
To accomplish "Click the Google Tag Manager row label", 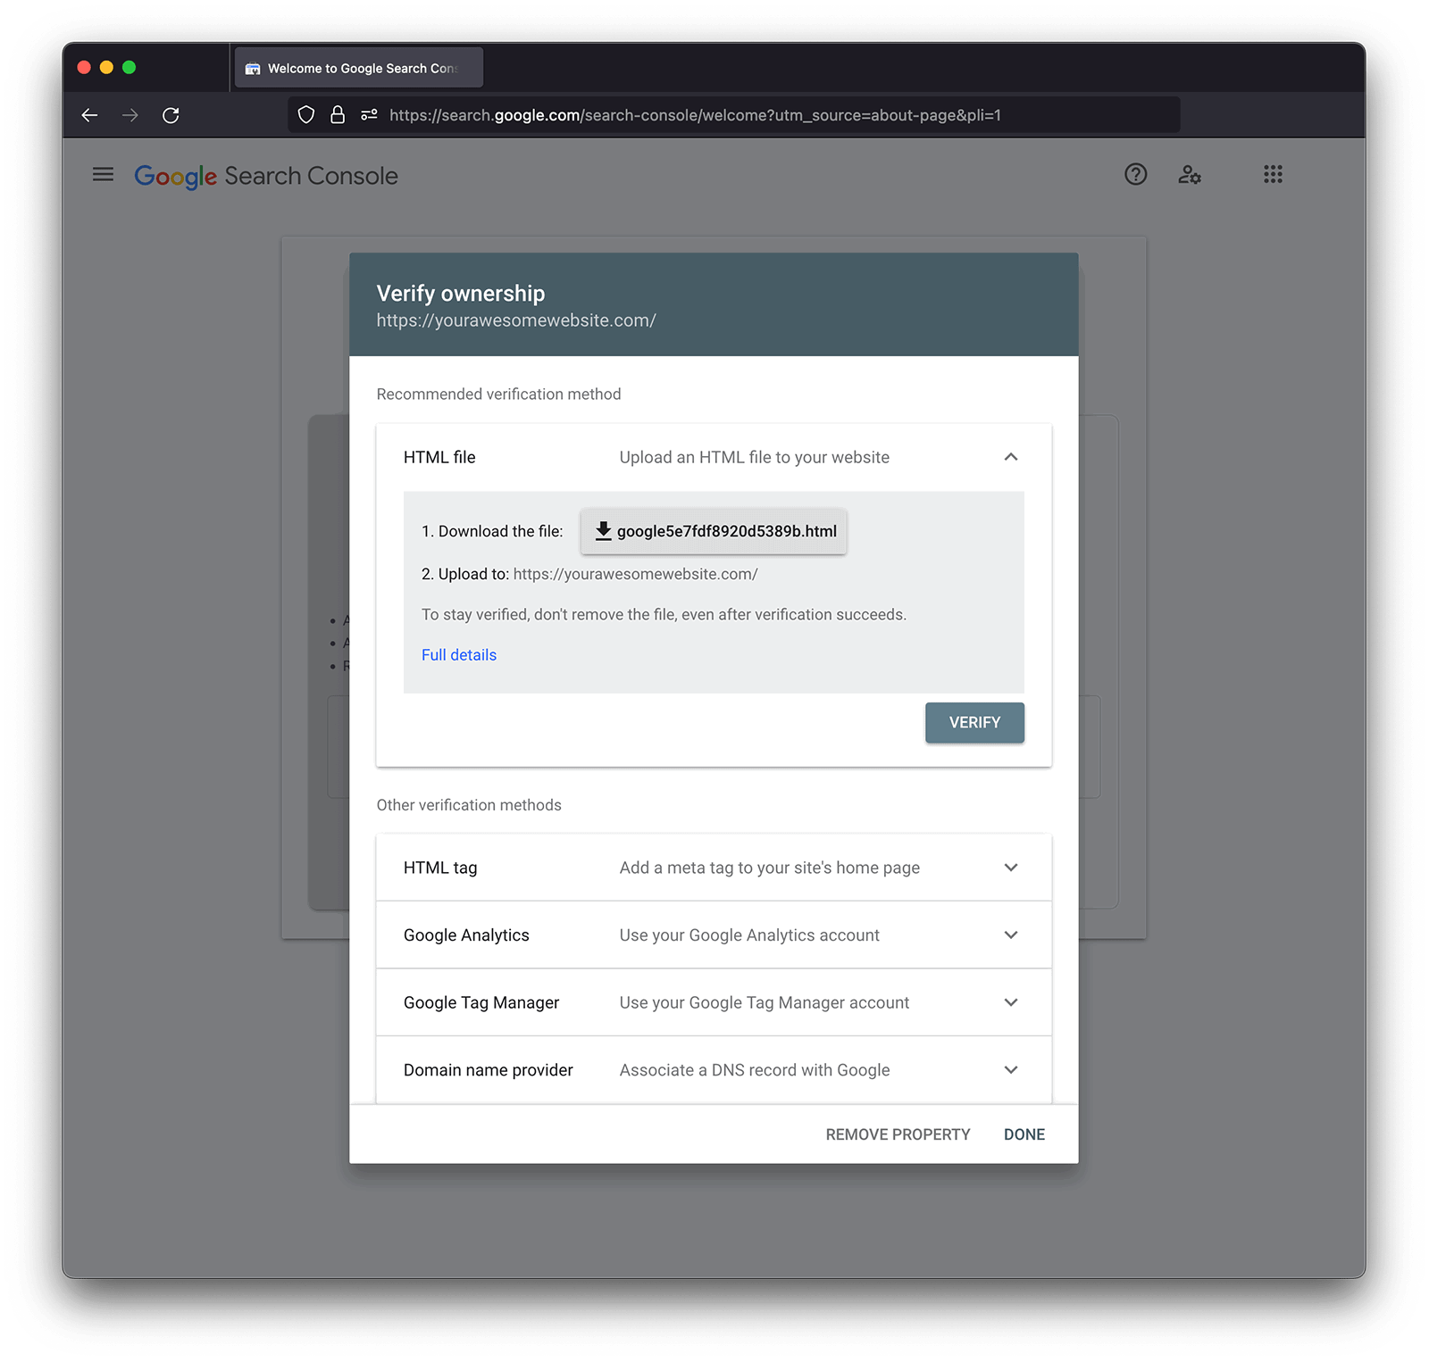I will coord(481,1002).
